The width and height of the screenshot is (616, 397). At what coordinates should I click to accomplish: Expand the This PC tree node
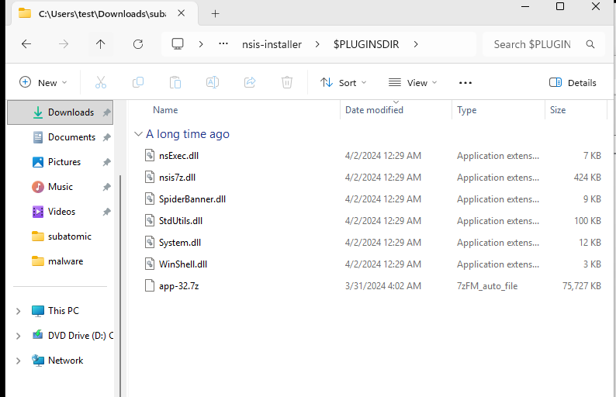[18, 311]
